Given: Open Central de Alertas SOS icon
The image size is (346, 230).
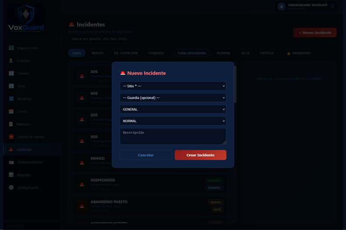Looking at the screenshot, I should [x=11, y=137].
